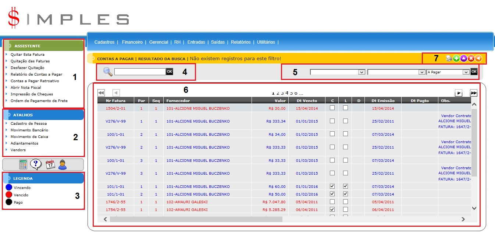Uncheck the C checkbox for invoice 1754/2-55
This screenshot has height=233, width=495.
click(332, 210)
